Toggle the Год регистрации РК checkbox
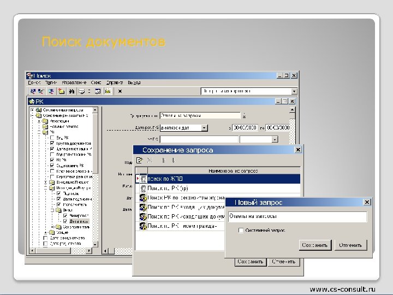 (x=52, y=155)
